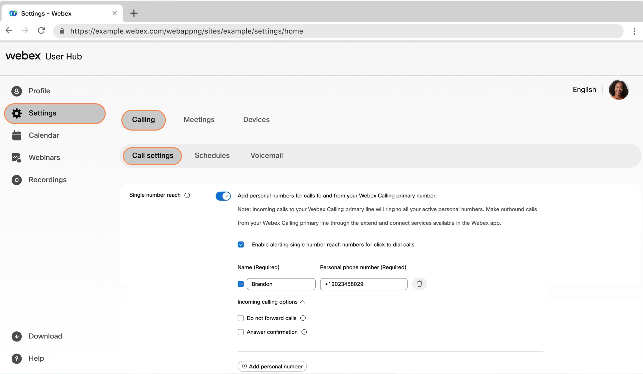This screenshot has width=643, height=374.
Task: Check Answer confirmation option
Action: pos(241,332)
